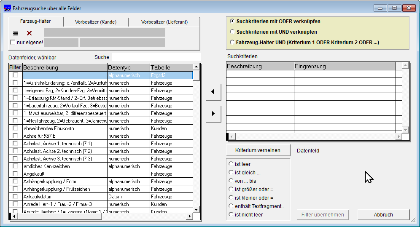Viewport: 420px width, 227px height.
Task: Check filter box for 'Achse für §57 b'
Action: point(15,136)
